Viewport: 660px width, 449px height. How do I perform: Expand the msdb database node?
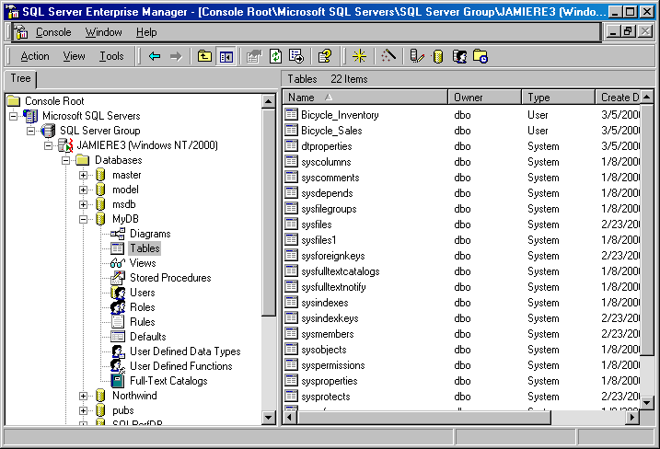[84, 204]
